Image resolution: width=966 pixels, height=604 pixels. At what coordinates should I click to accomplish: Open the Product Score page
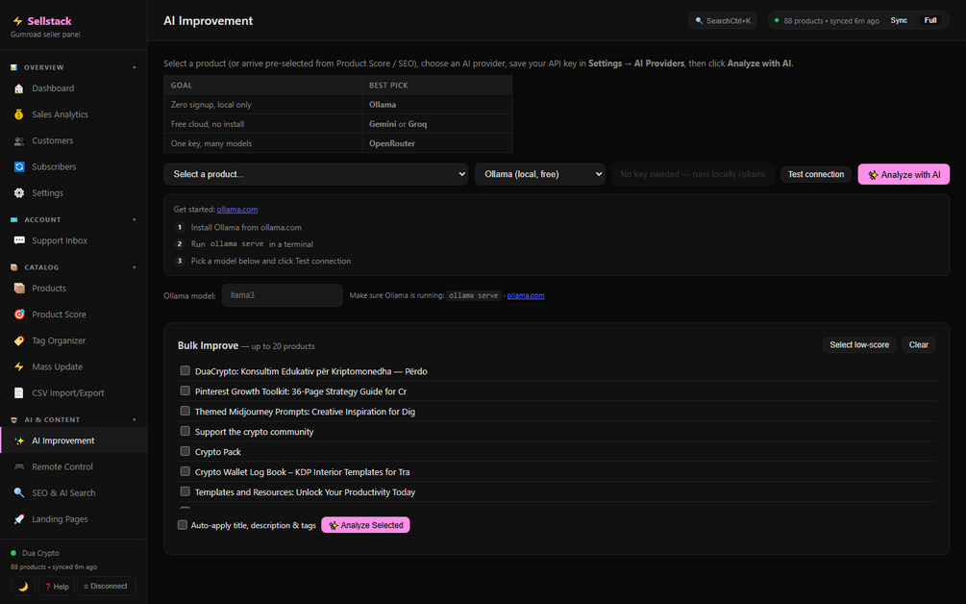click(x=73, y=315)
